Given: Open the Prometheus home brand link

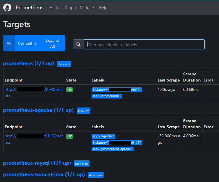Looking at the screenshot, I should 29,8.
